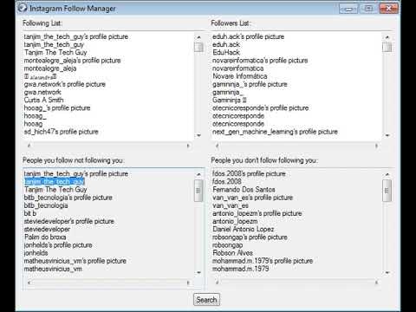The image size is (416, 312).
Task: Select 'van_van_es' entry
Action: coord(231,205)
